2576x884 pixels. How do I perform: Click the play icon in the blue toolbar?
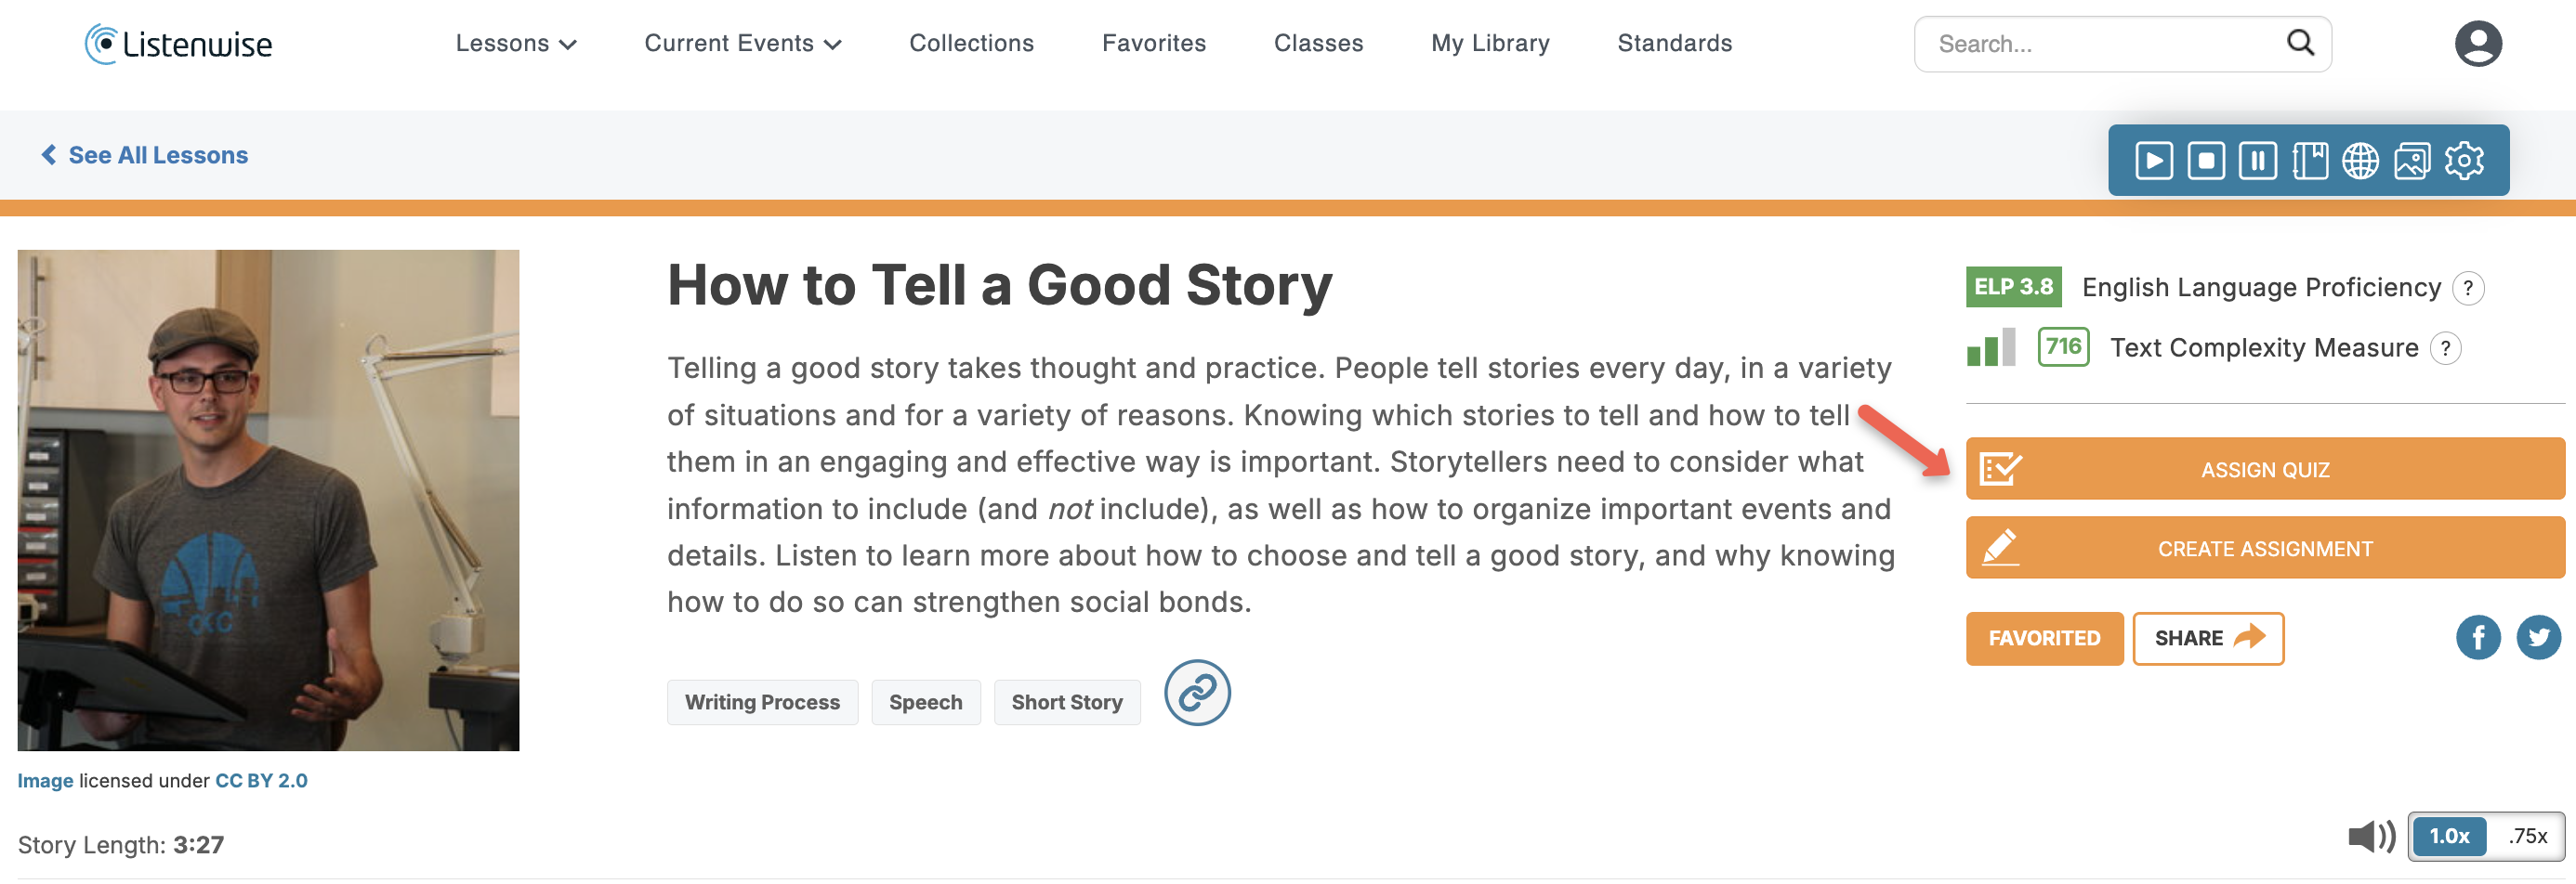click(x=2154, y=160)
